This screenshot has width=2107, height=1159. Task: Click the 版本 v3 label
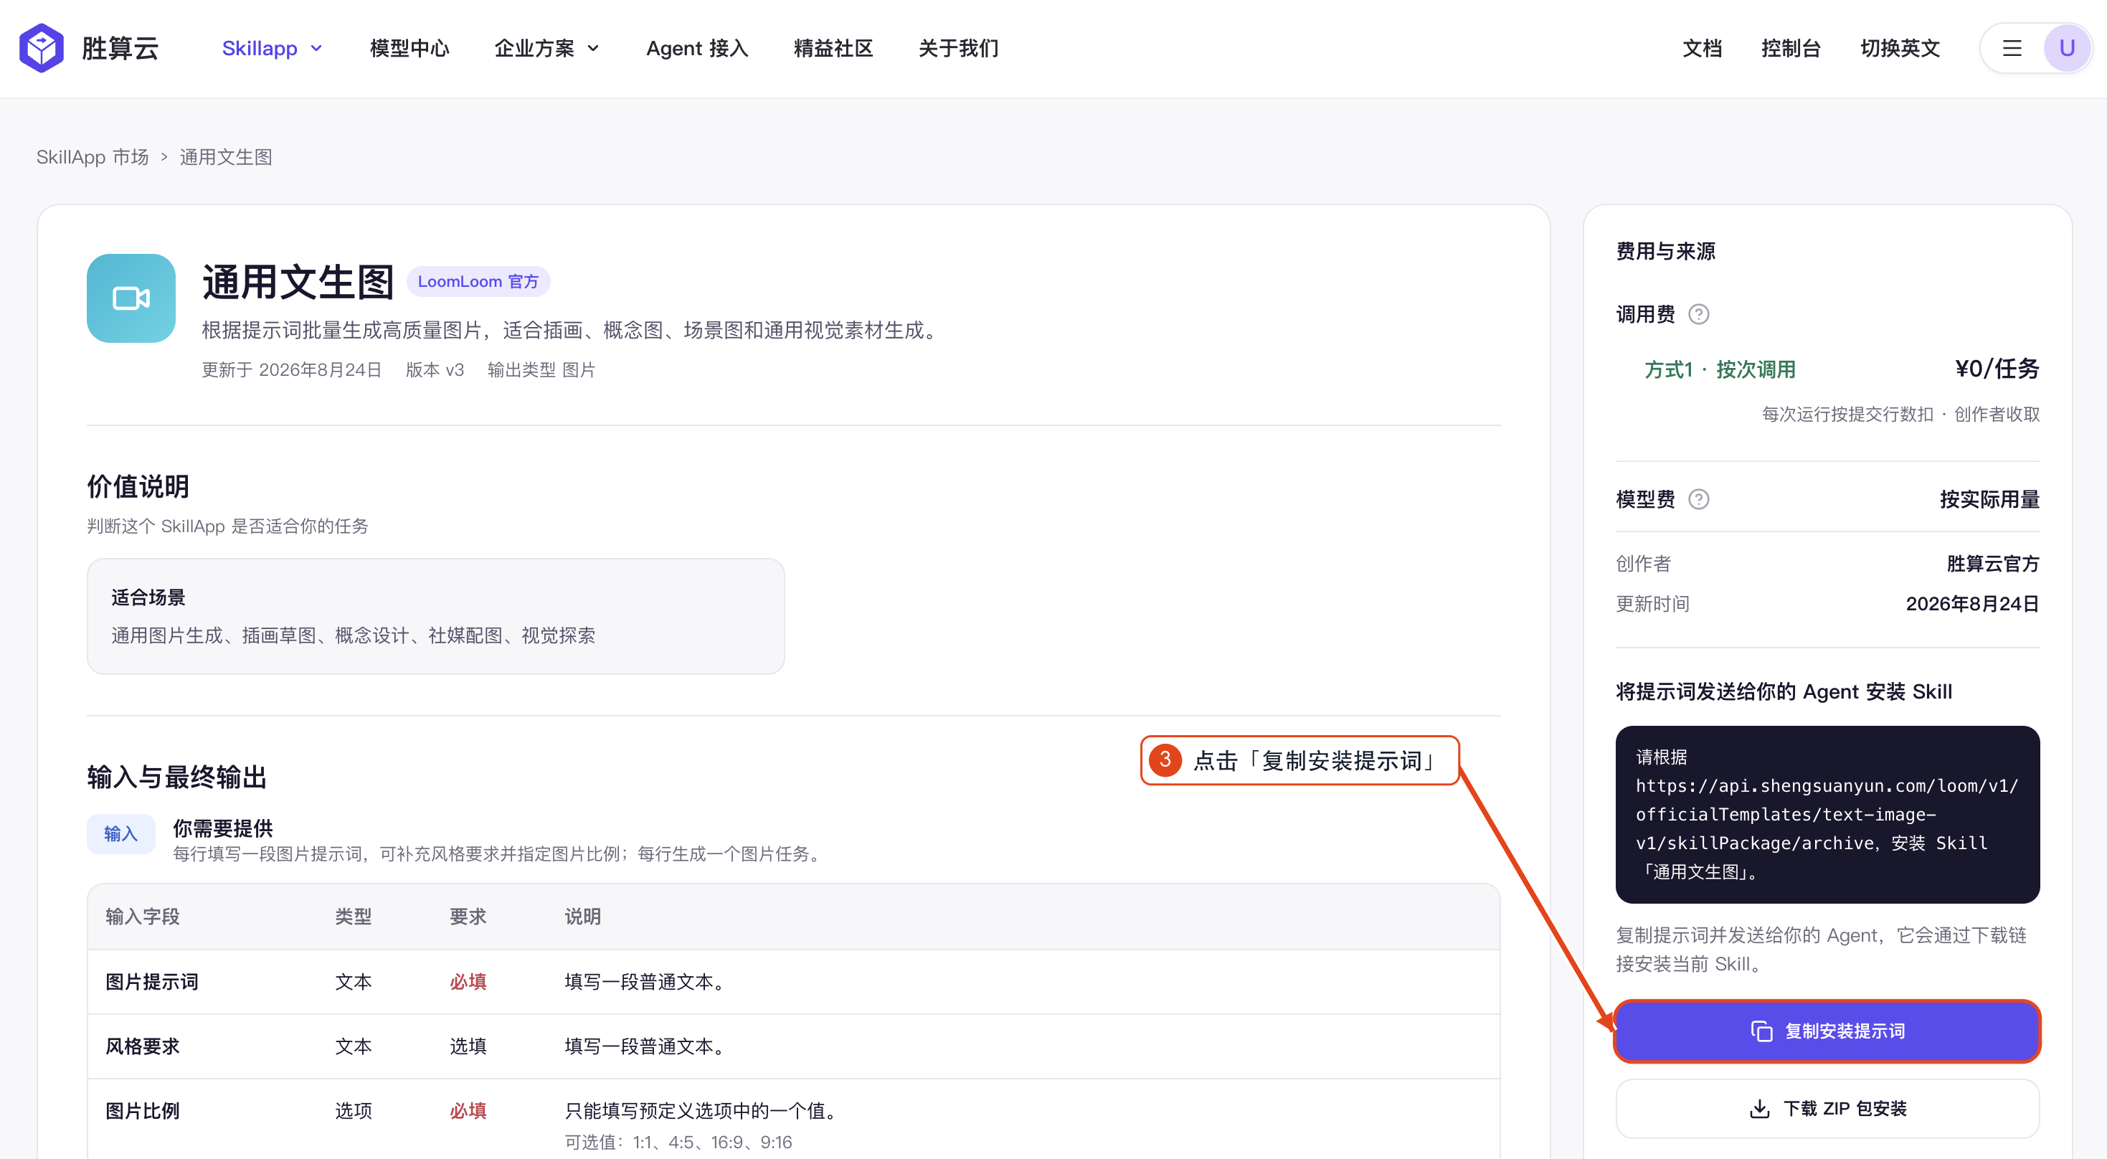click(x=435, y=369)
